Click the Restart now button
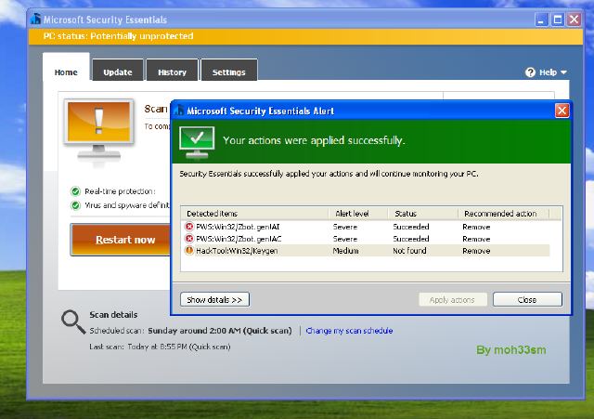Viewport: 594px width, 419px height. pos(121,240)
